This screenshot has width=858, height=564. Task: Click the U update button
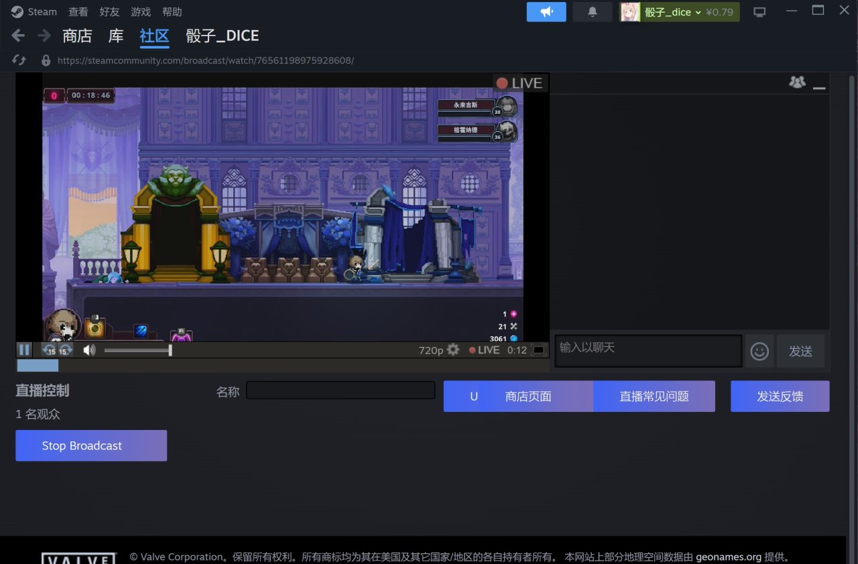tap(474, 397)
